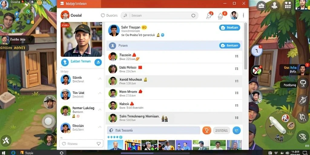Click Data Nolasa's avatar picture
310x155 pixels.
[x=113, y=69]
